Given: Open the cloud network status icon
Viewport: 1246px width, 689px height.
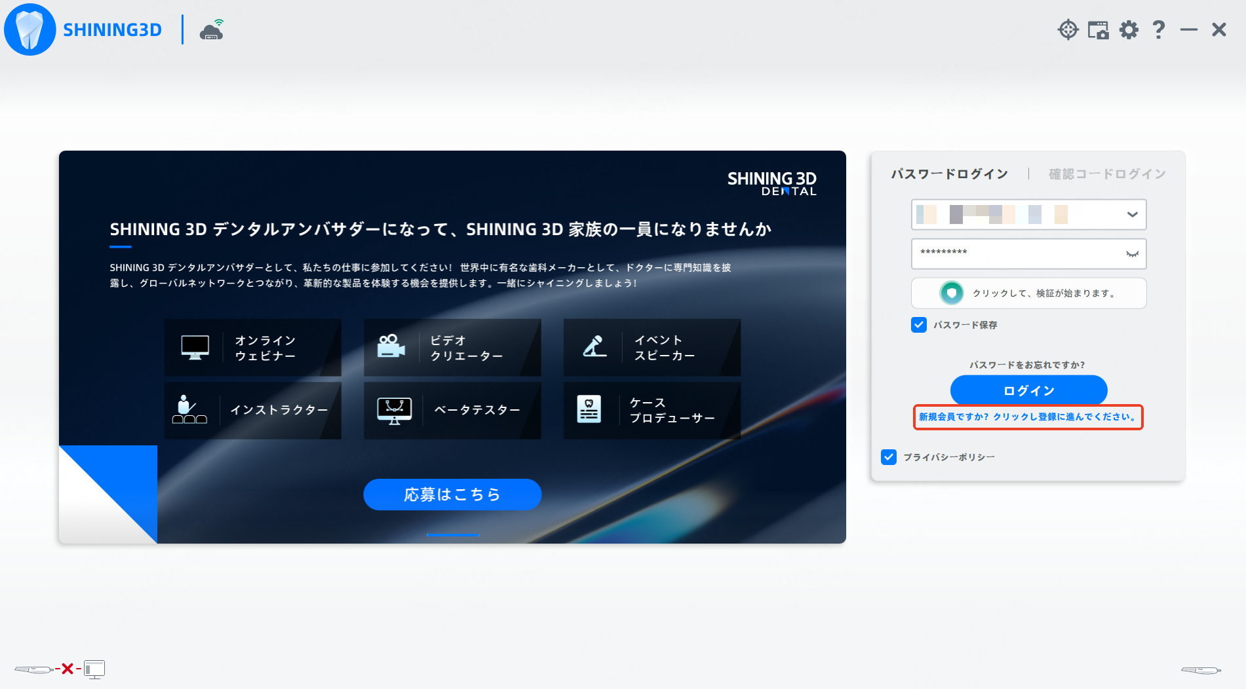Looking at the screenshot, I should point(212,30).
